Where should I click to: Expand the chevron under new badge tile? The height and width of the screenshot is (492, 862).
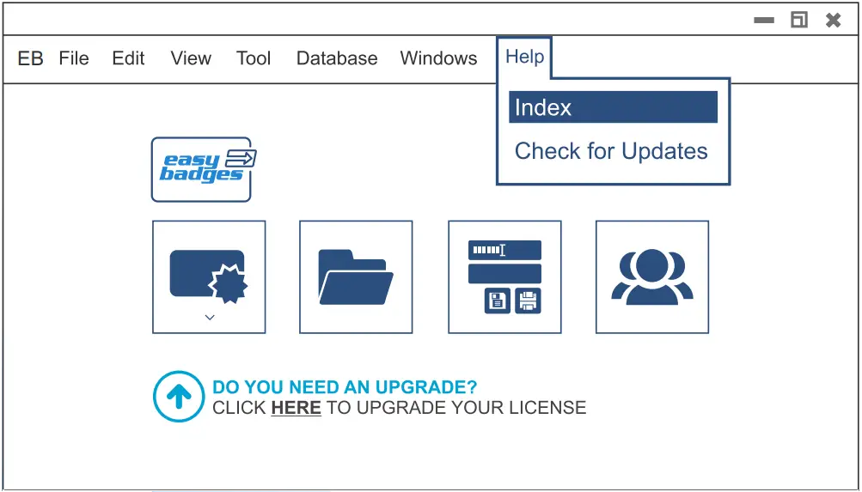(210, 318)
